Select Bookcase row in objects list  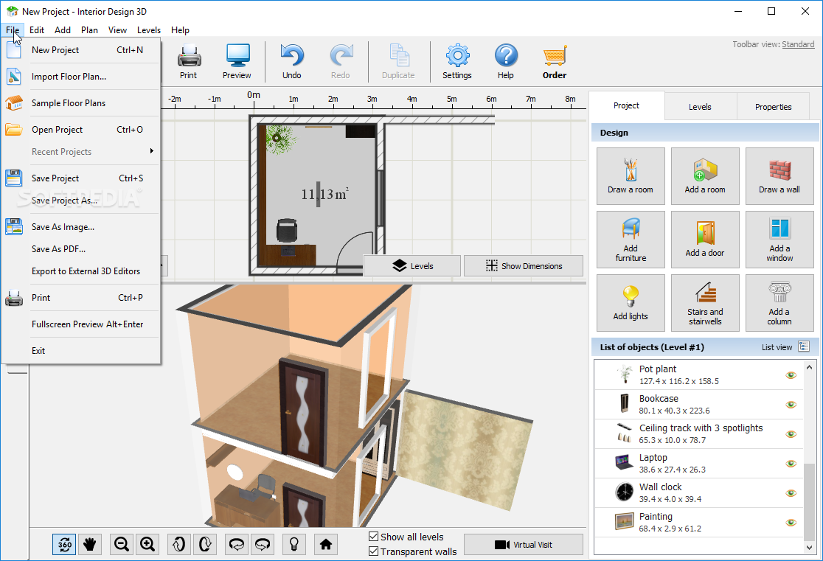click(698, 405)
